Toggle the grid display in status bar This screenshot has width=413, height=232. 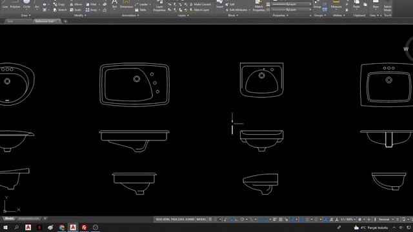click(x=210, y=219)
